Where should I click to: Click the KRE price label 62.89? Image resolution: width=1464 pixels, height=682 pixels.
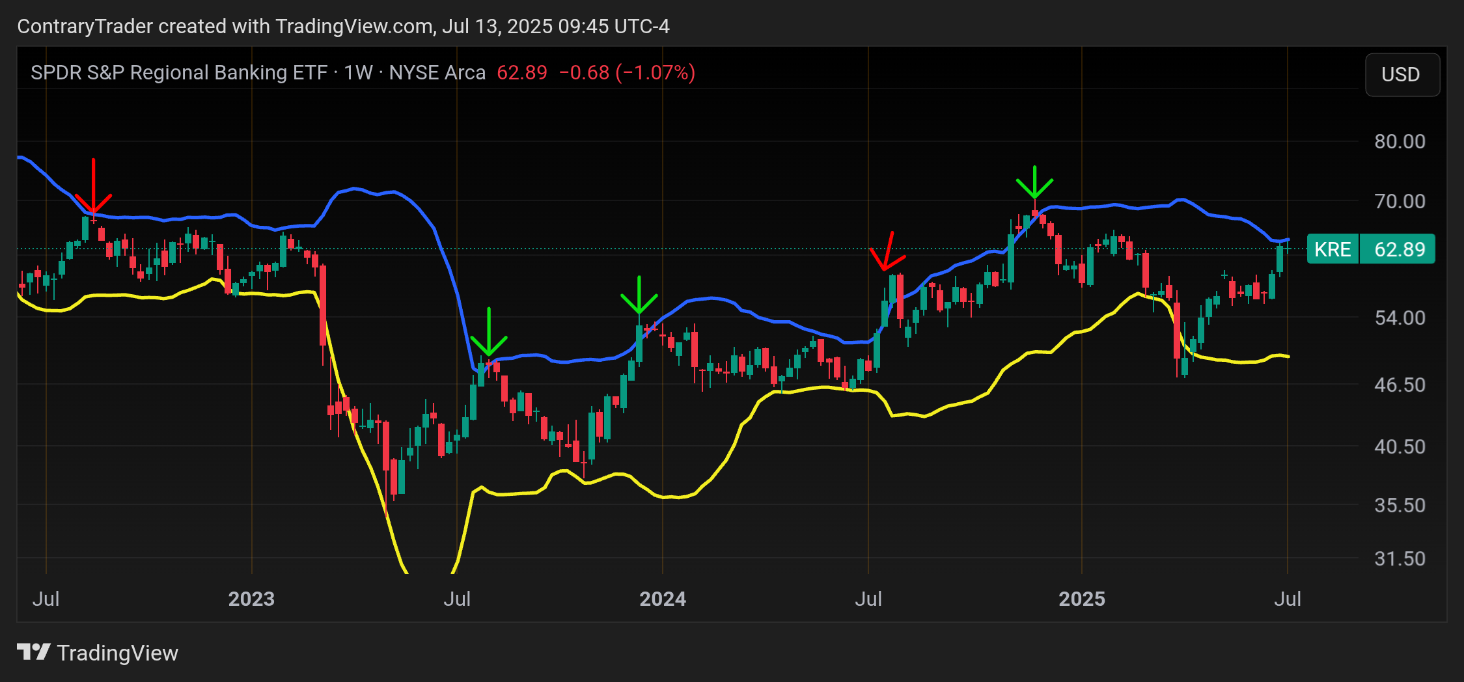coord(1370,249)
